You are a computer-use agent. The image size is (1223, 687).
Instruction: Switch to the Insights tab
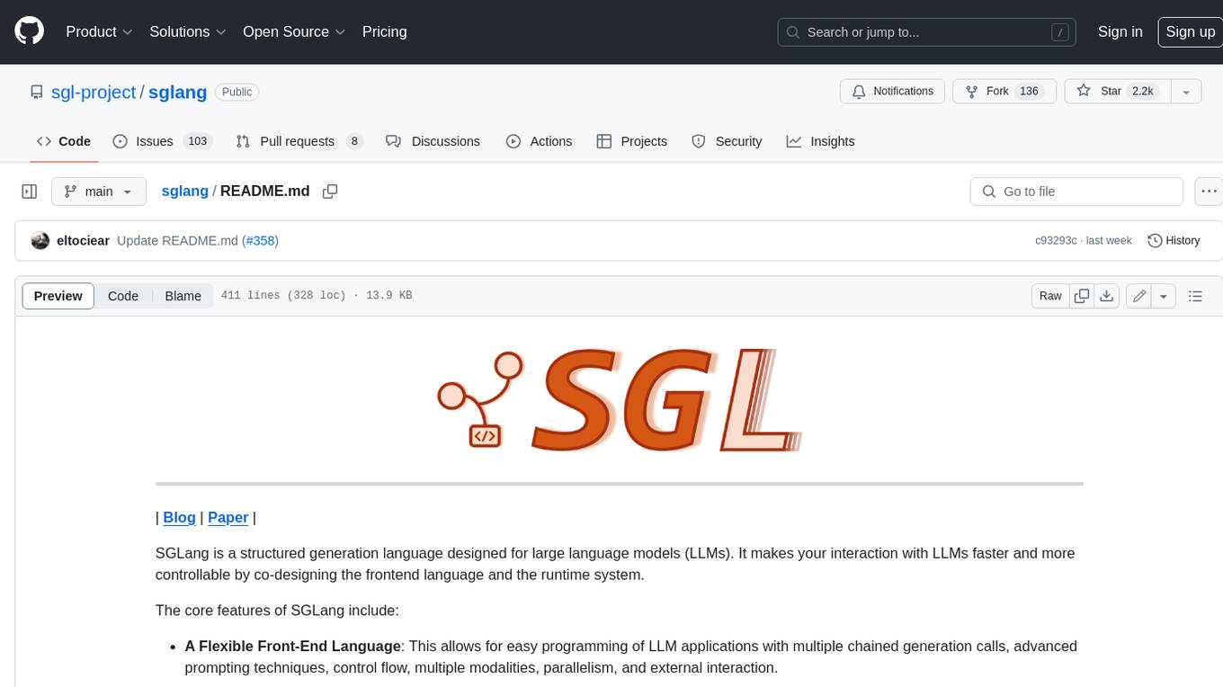click(x=820, y=141)
